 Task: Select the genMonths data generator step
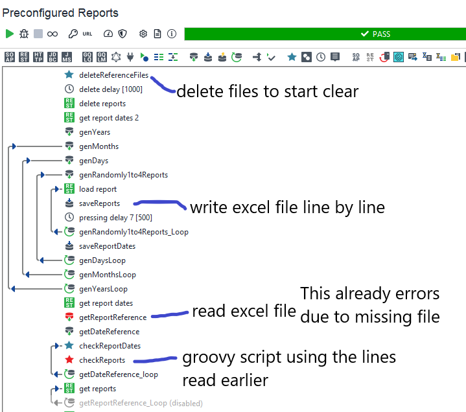99,146
